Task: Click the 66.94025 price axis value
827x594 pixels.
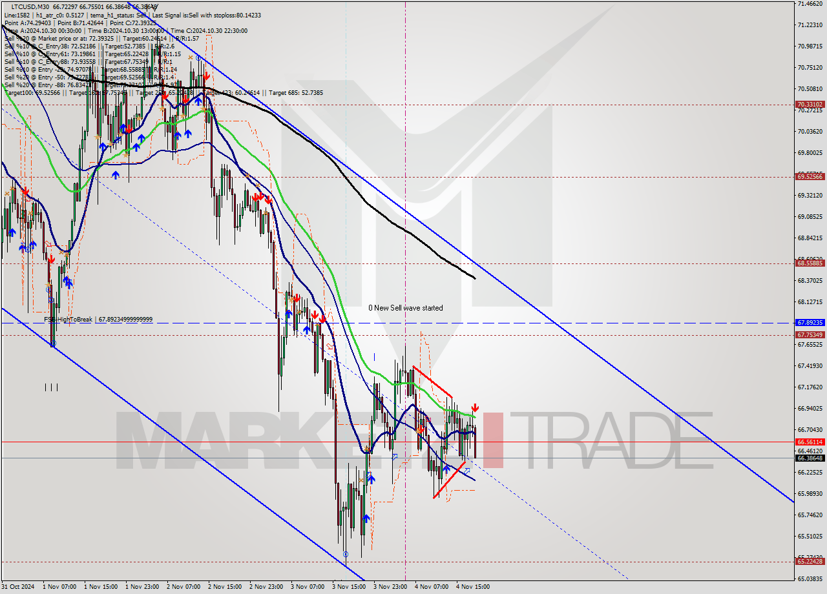Action: click(810, 409)
